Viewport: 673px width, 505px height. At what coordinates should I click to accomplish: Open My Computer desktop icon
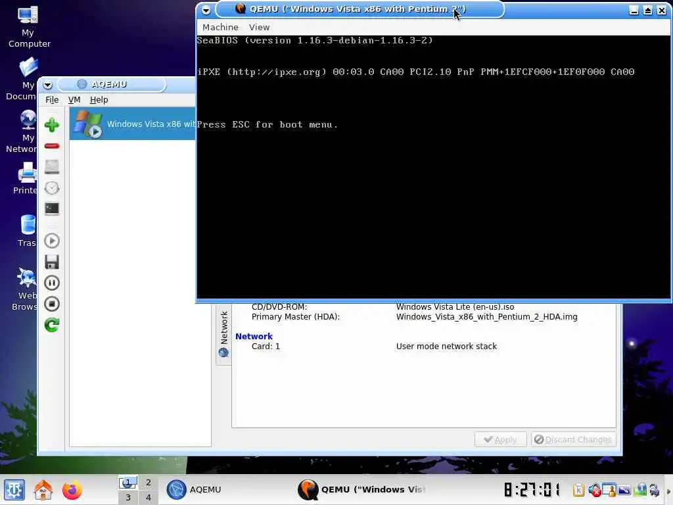(28, 26)
